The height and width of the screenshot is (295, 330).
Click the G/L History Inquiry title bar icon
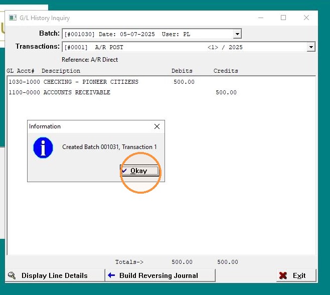click(x=13, y=18)
